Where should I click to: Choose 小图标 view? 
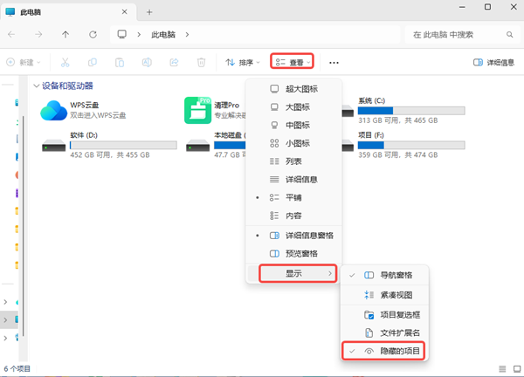click(293, 143)
